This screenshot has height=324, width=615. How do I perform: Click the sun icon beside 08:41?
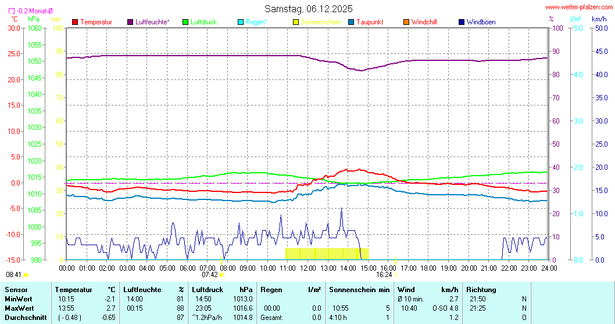coord(26,275)
